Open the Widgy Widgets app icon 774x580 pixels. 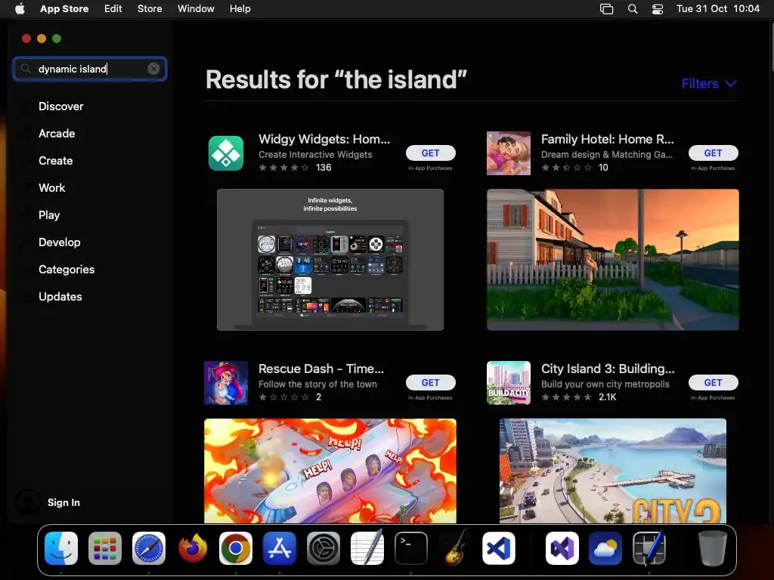coord(225,153)
